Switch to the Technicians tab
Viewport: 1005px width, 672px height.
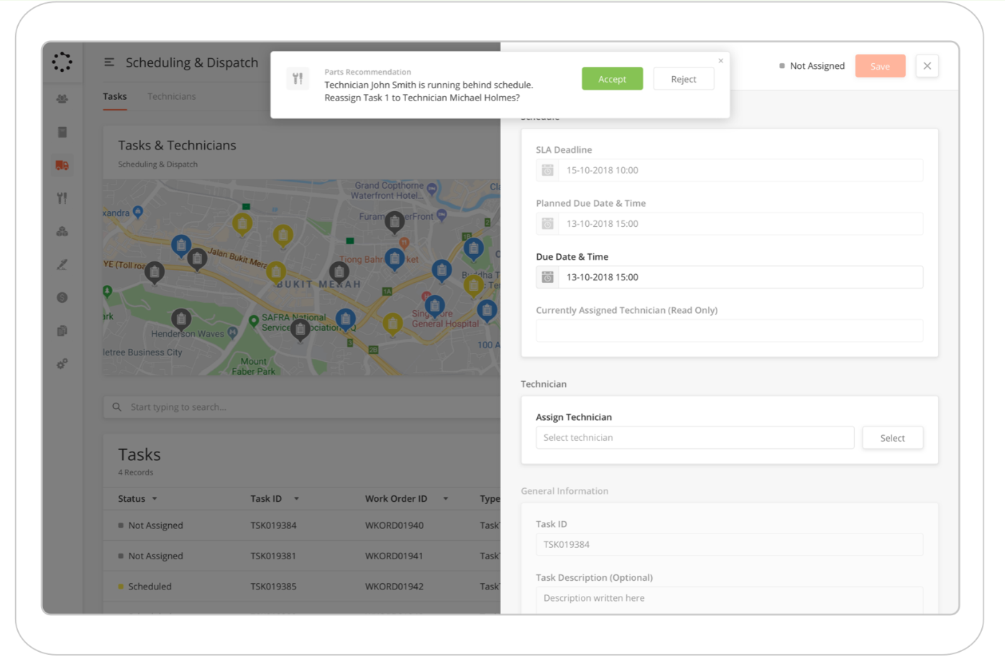pos(171,97)
